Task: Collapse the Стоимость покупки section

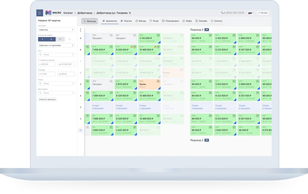Action: tap(46, 60)
